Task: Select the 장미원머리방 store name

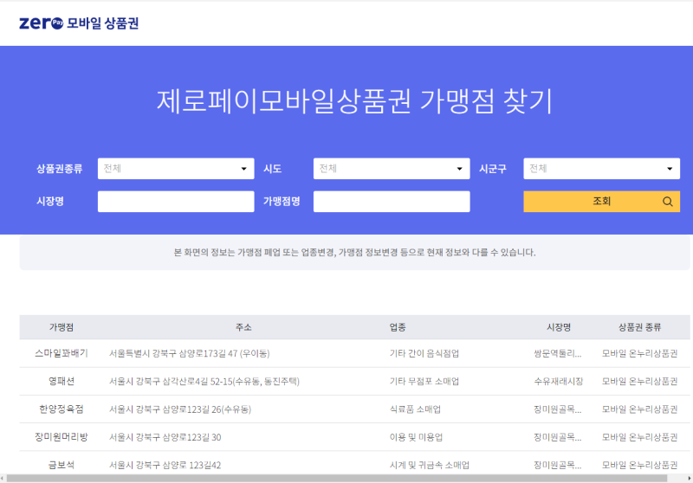Action: click(x=62, y=436)
